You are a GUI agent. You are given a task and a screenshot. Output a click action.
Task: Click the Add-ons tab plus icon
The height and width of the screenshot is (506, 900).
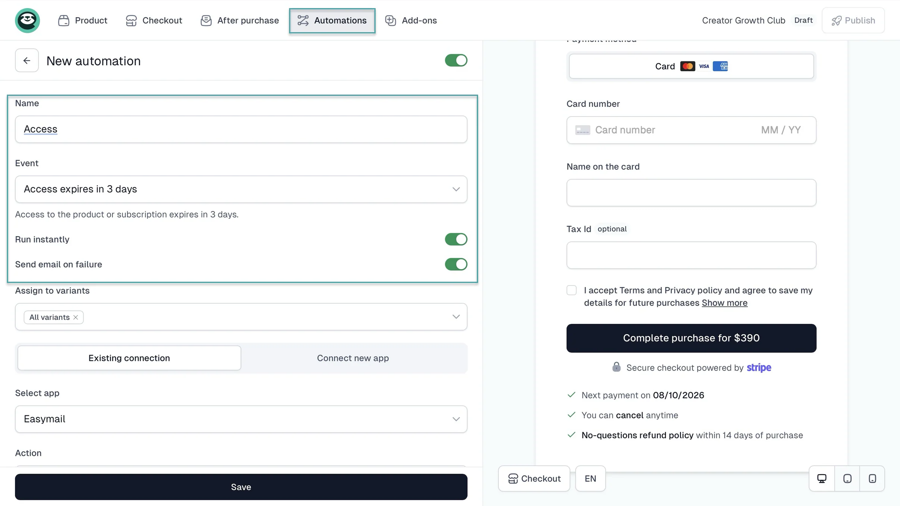pos(390,20)
